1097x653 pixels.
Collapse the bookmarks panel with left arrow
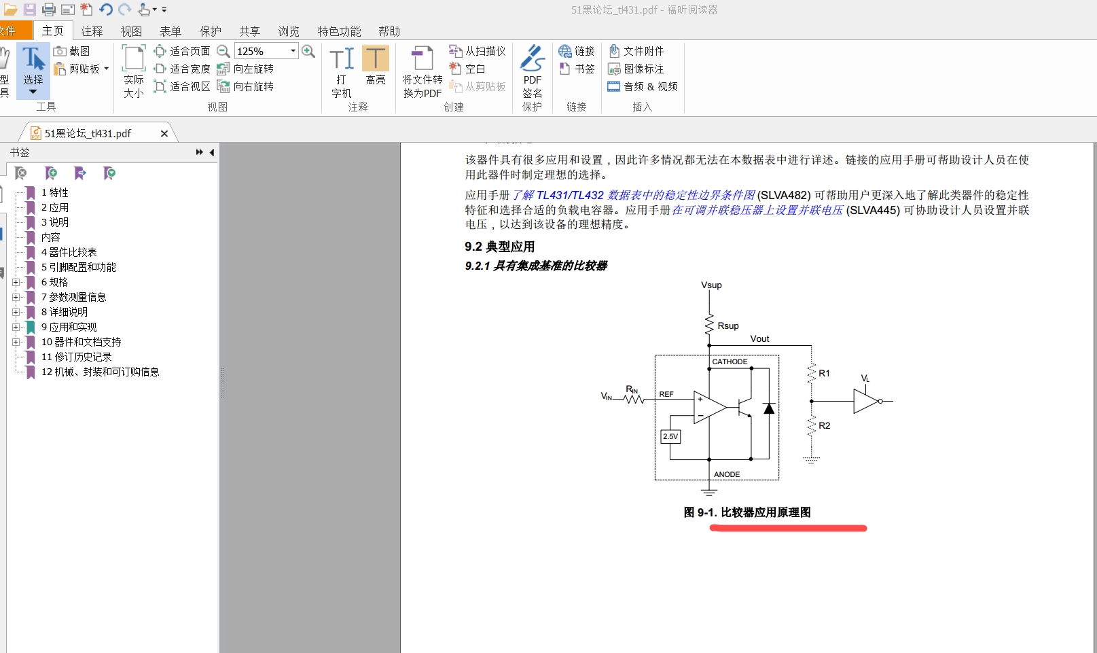tap(211, 152)
